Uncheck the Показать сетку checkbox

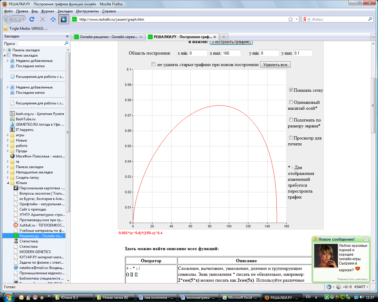click(x=291, y=90)
